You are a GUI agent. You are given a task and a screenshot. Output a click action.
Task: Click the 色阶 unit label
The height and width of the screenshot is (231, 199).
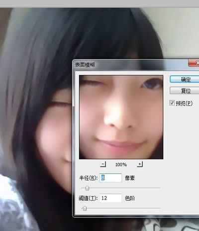[130, 198]
